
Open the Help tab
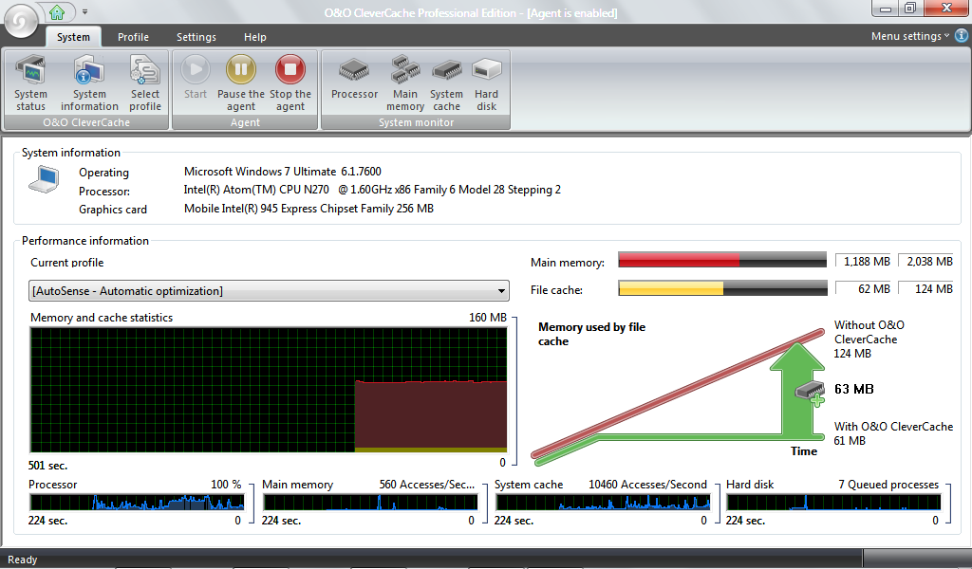tap(254, 37)
